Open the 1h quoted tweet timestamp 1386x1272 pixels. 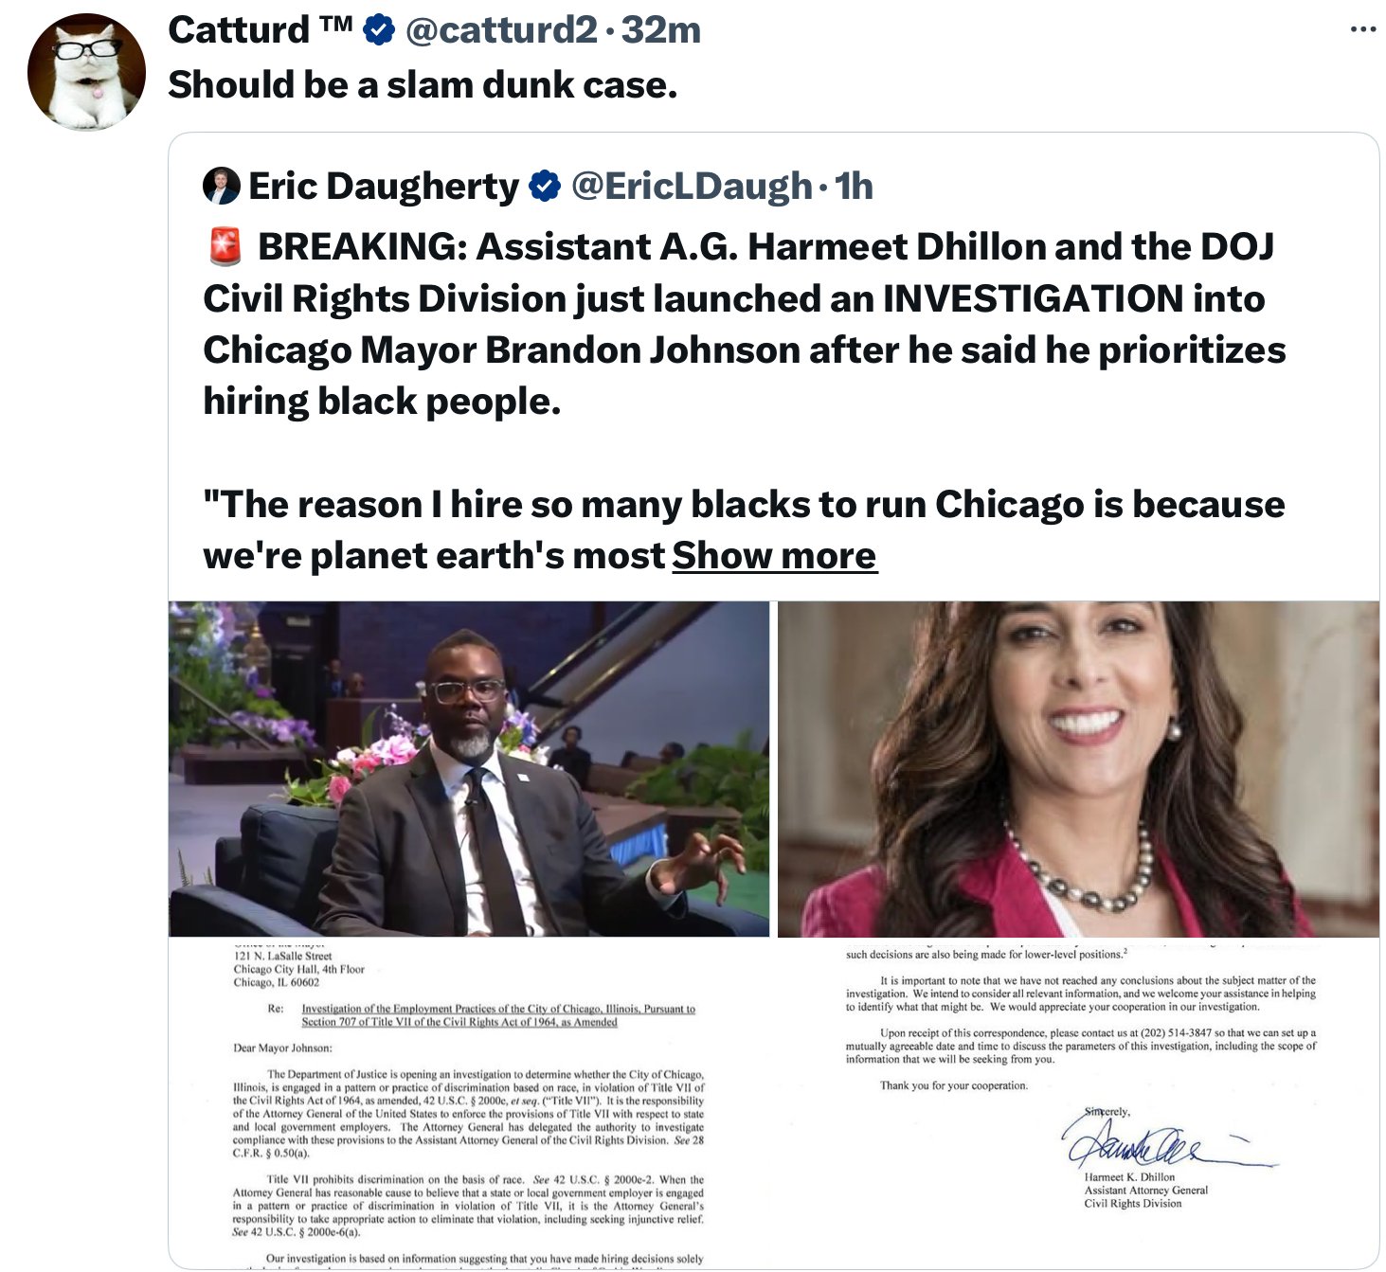click(x=854, y=187)
